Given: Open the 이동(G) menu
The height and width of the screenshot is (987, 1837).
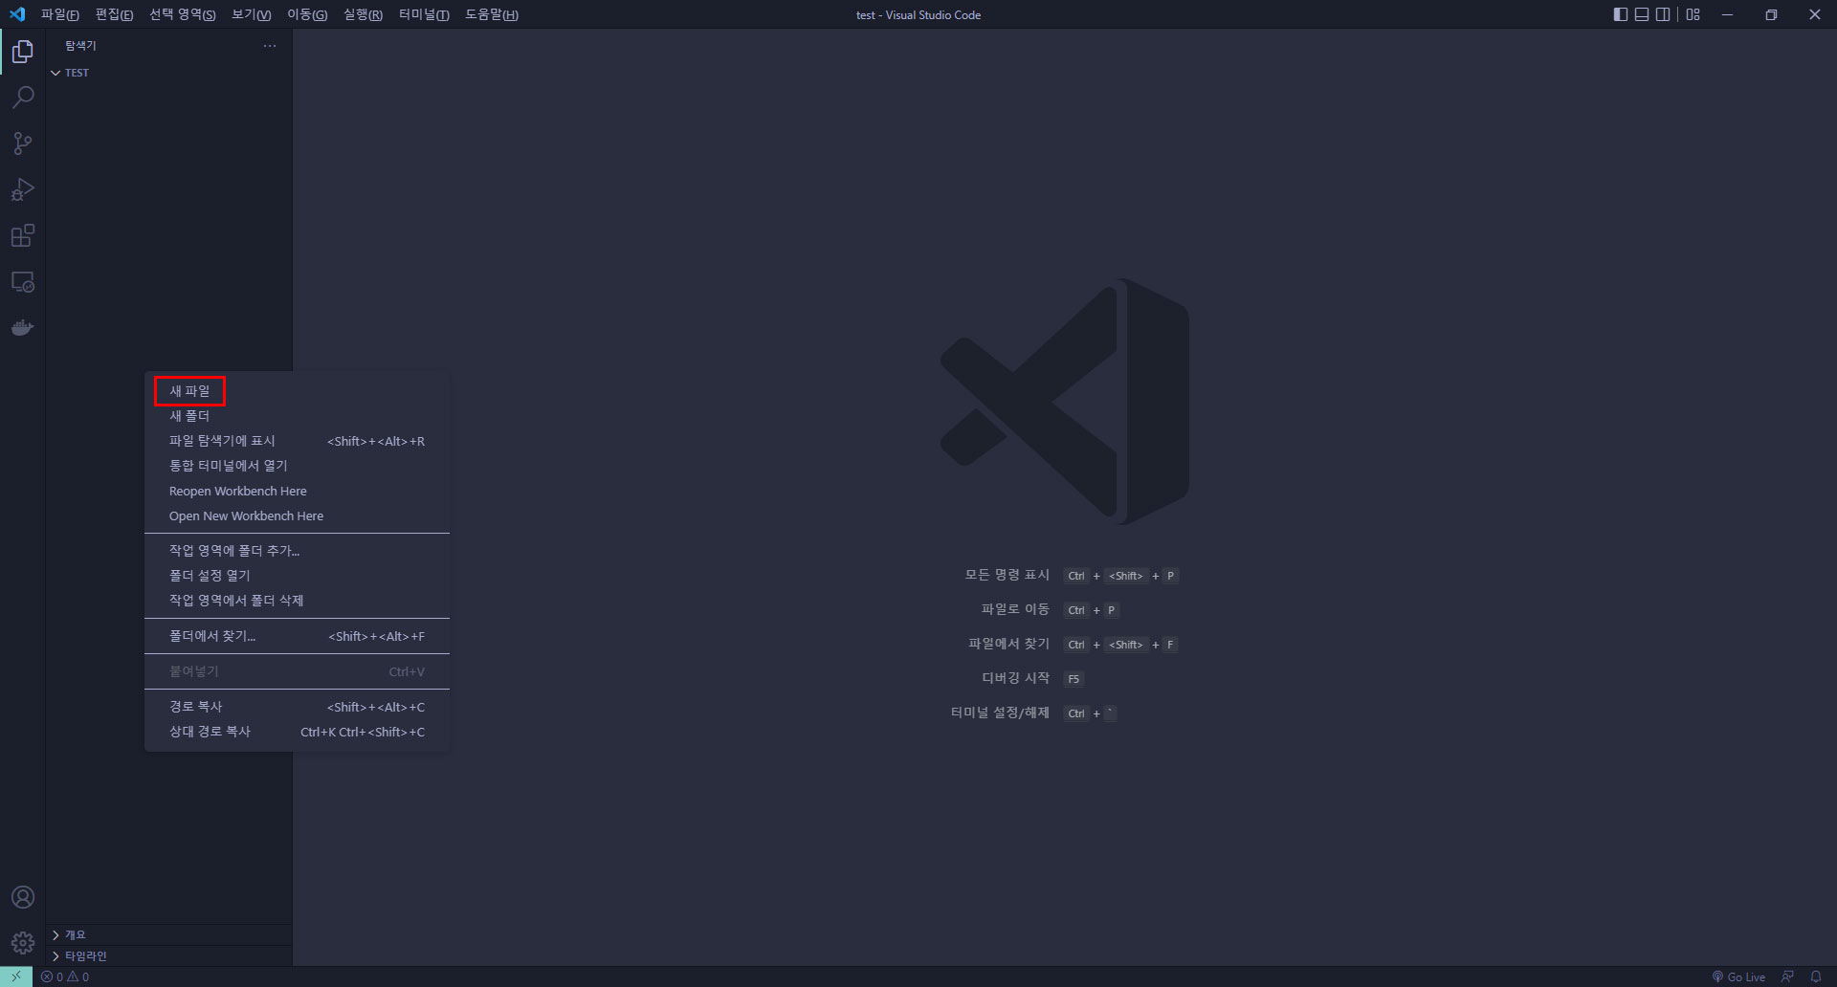Looking at the screenshot, I should tap(307, 14).
